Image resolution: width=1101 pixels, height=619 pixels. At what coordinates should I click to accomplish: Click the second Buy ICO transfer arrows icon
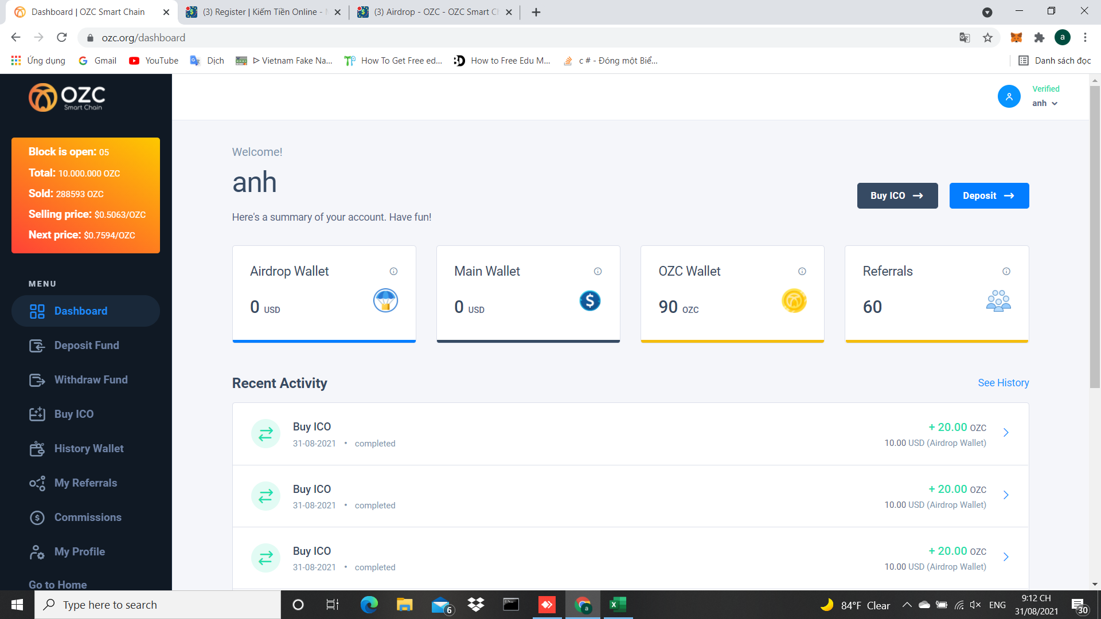pos(266,496)
